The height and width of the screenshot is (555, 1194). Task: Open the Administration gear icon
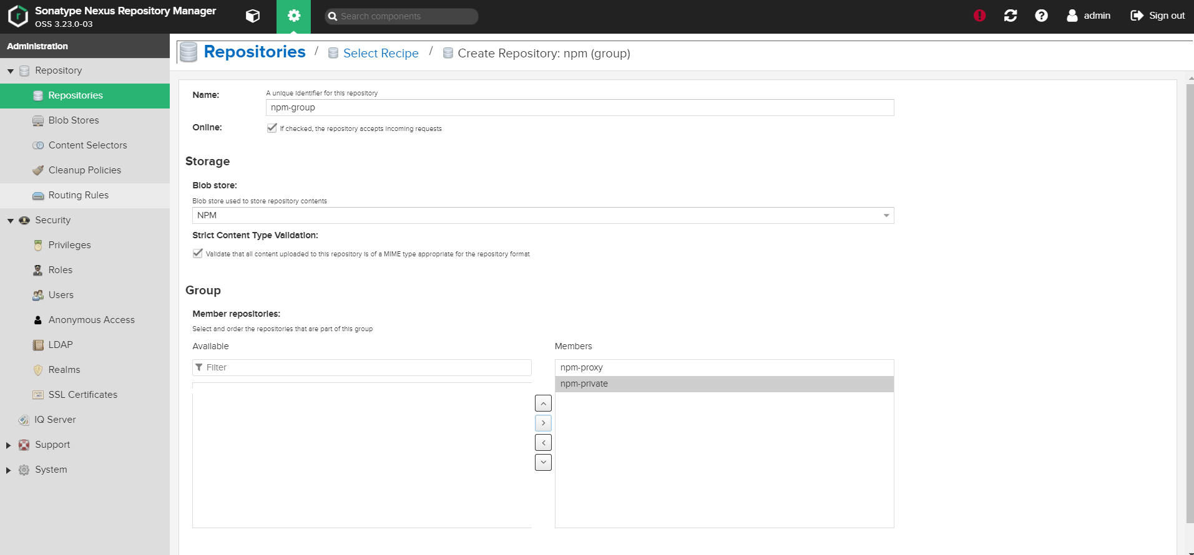pos(293,16)
